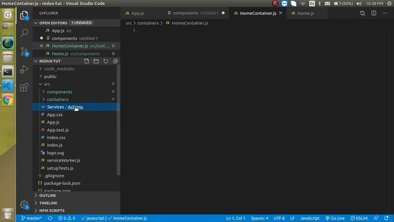Launch Chrome from the Ubuntu dock
Image resolution: width=394 pixels, height=222 pixels.
pyautogui.click(x=8, y=100)
